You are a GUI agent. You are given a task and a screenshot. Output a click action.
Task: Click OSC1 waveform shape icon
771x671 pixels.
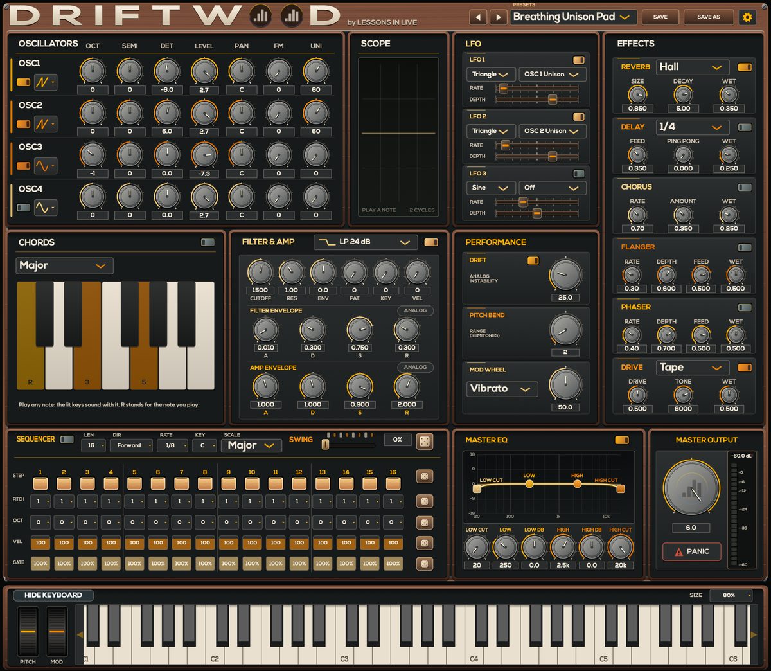click(x=45, y=82)
